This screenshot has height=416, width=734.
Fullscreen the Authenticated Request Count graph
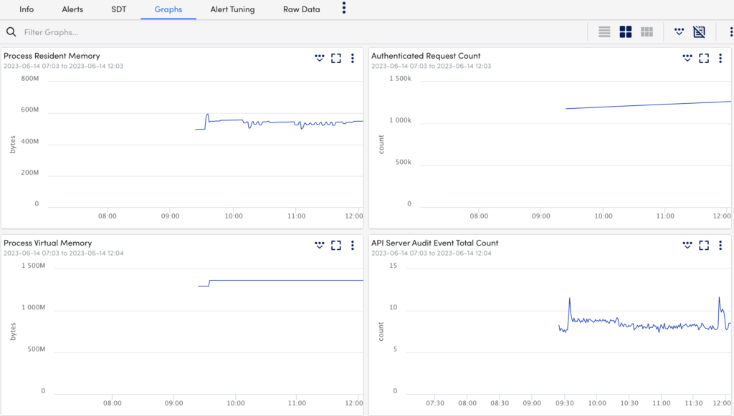tap(703, 58)
